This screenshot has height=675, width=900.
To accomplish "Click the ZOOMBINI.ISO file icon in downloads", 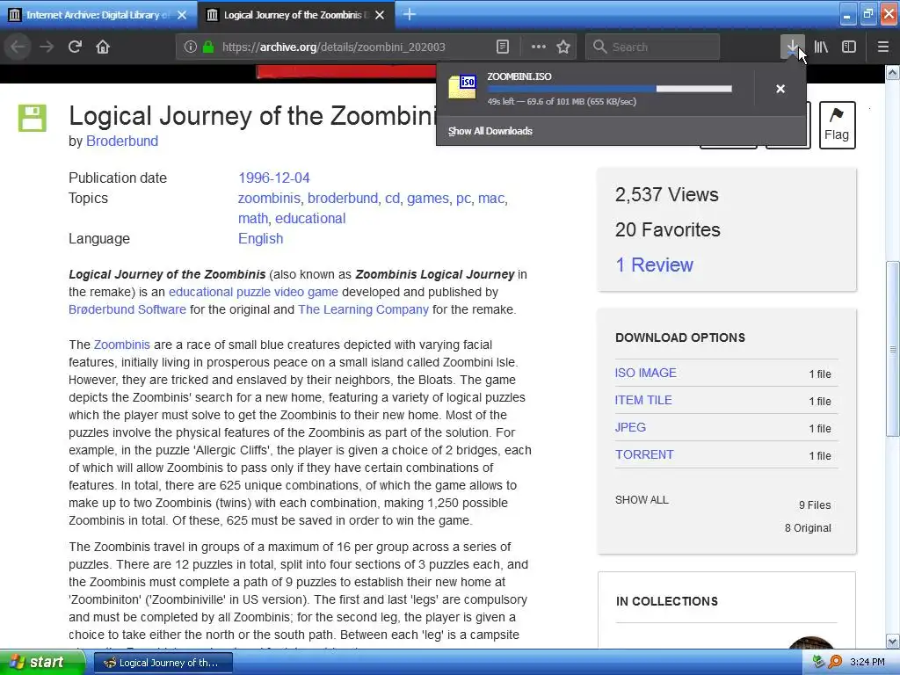I will tap(462, 87).
